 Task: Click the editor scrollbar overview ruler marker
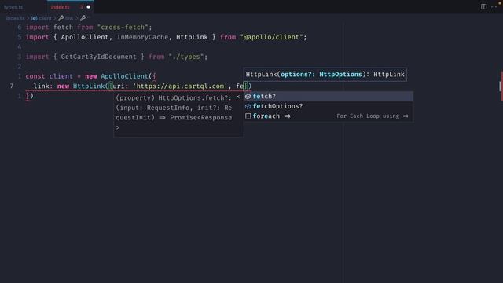(x=501, y=86)
